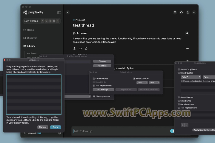The image size is (215, 143).
Task: Toggle the Check grammar checkbox
Action: (94, 96)
